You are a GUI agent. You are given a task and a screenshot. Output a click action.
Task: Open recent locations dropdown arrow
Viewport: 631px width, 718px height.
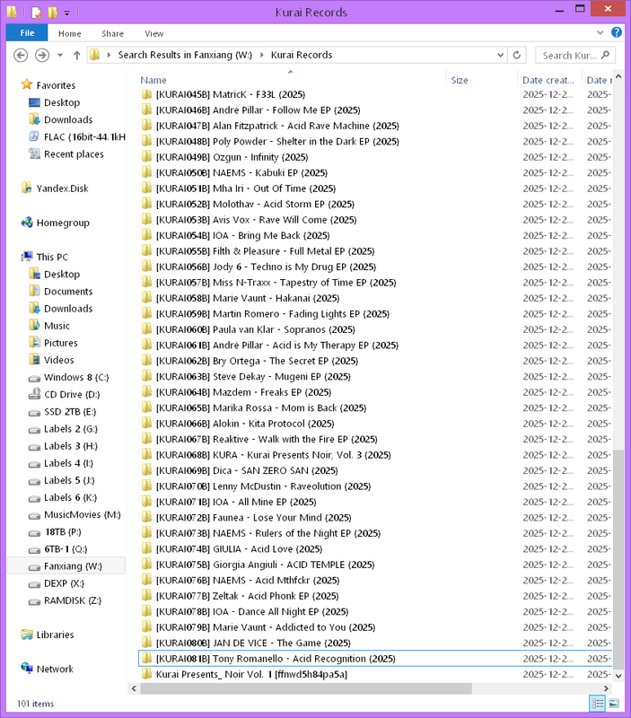(x=60, y=56)
